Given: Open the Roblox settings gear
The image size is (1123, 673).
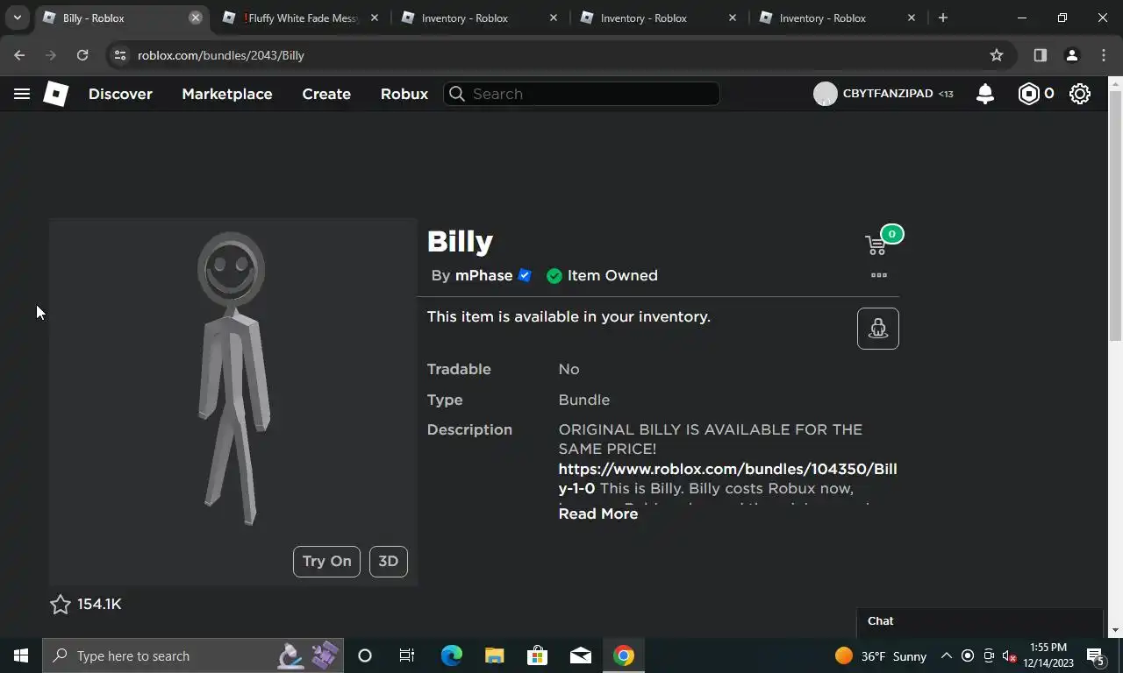Looking at the screenshot, I should (1080, 94).
